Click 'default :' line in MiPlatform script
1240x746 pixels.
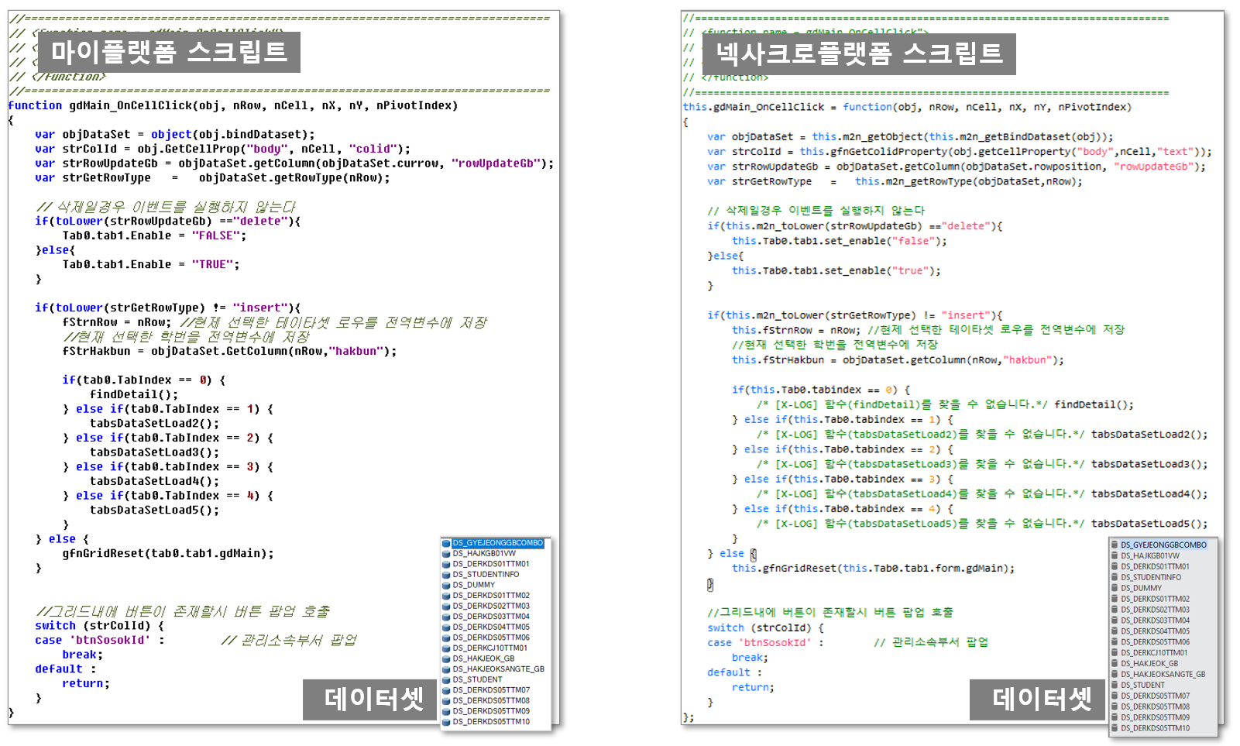66,669
